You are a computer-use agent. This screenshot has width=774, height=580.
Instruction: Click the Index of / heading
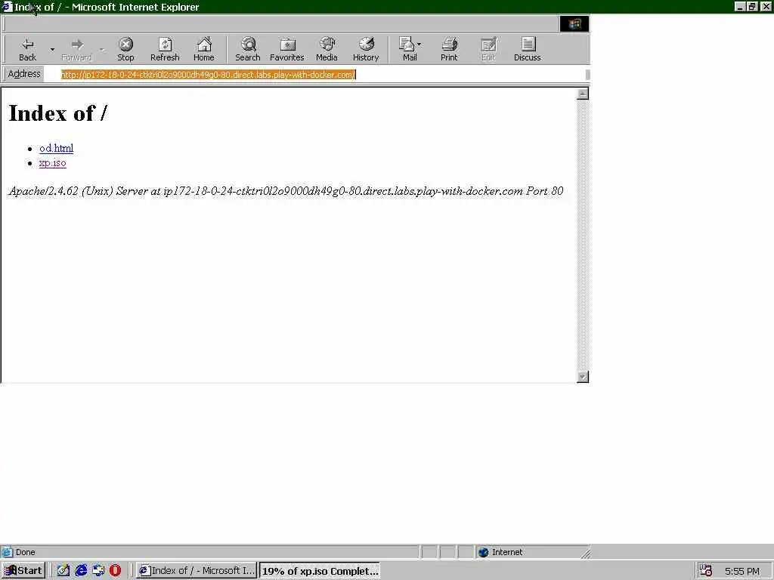[x=57, y=113]
